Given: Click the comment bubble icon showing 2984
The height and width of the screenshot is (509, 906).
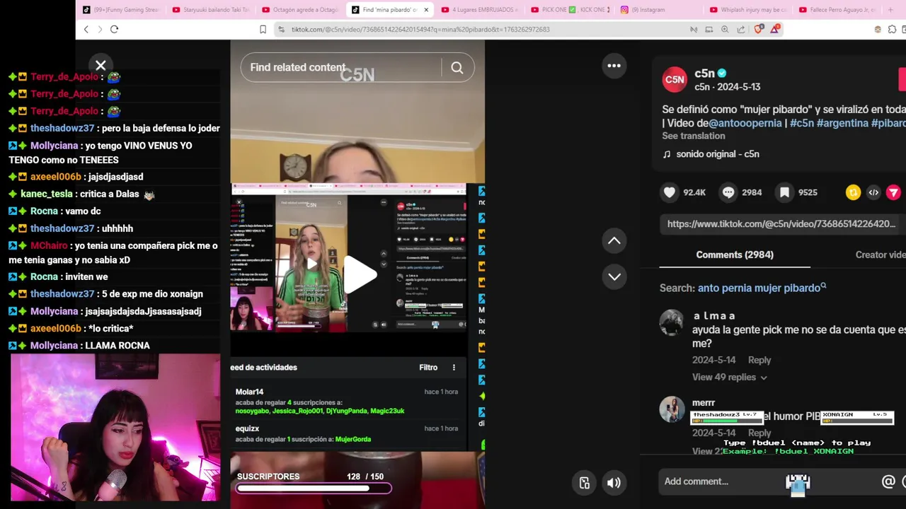Looking at the screenshot, I should pos(728,192).
